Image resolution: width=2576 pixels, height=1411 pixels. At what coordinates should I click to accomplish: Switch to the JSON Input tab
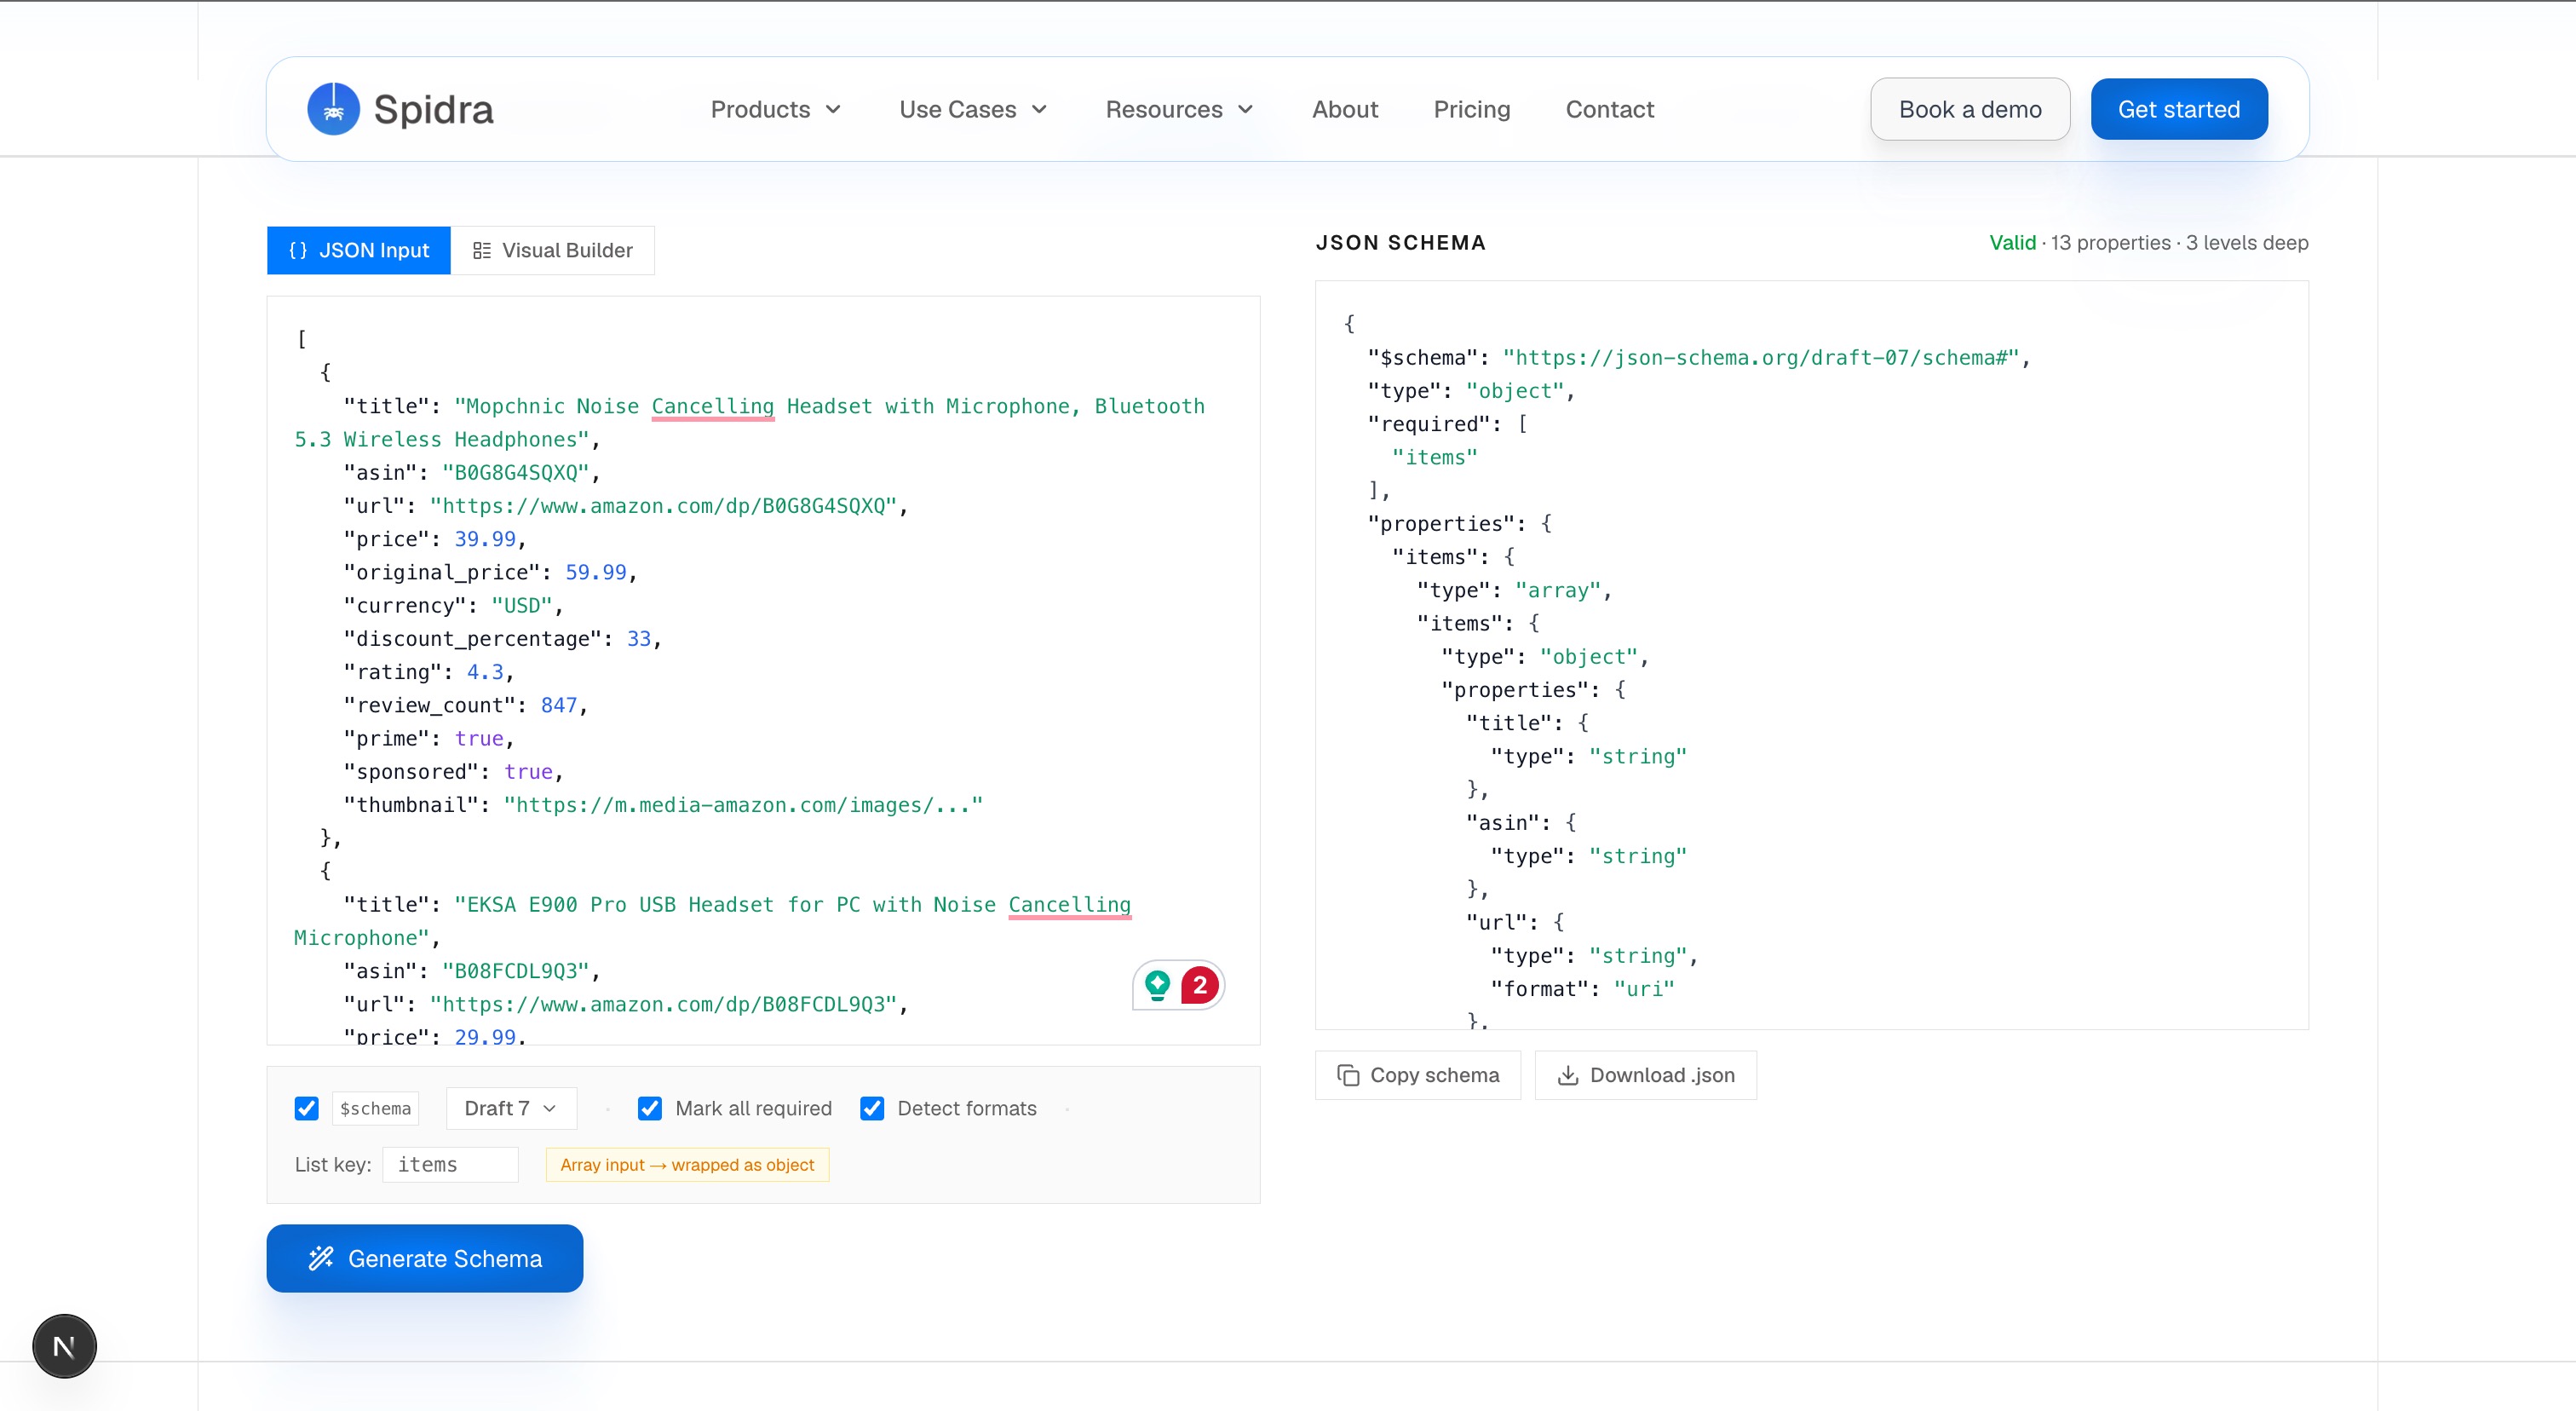359,250
